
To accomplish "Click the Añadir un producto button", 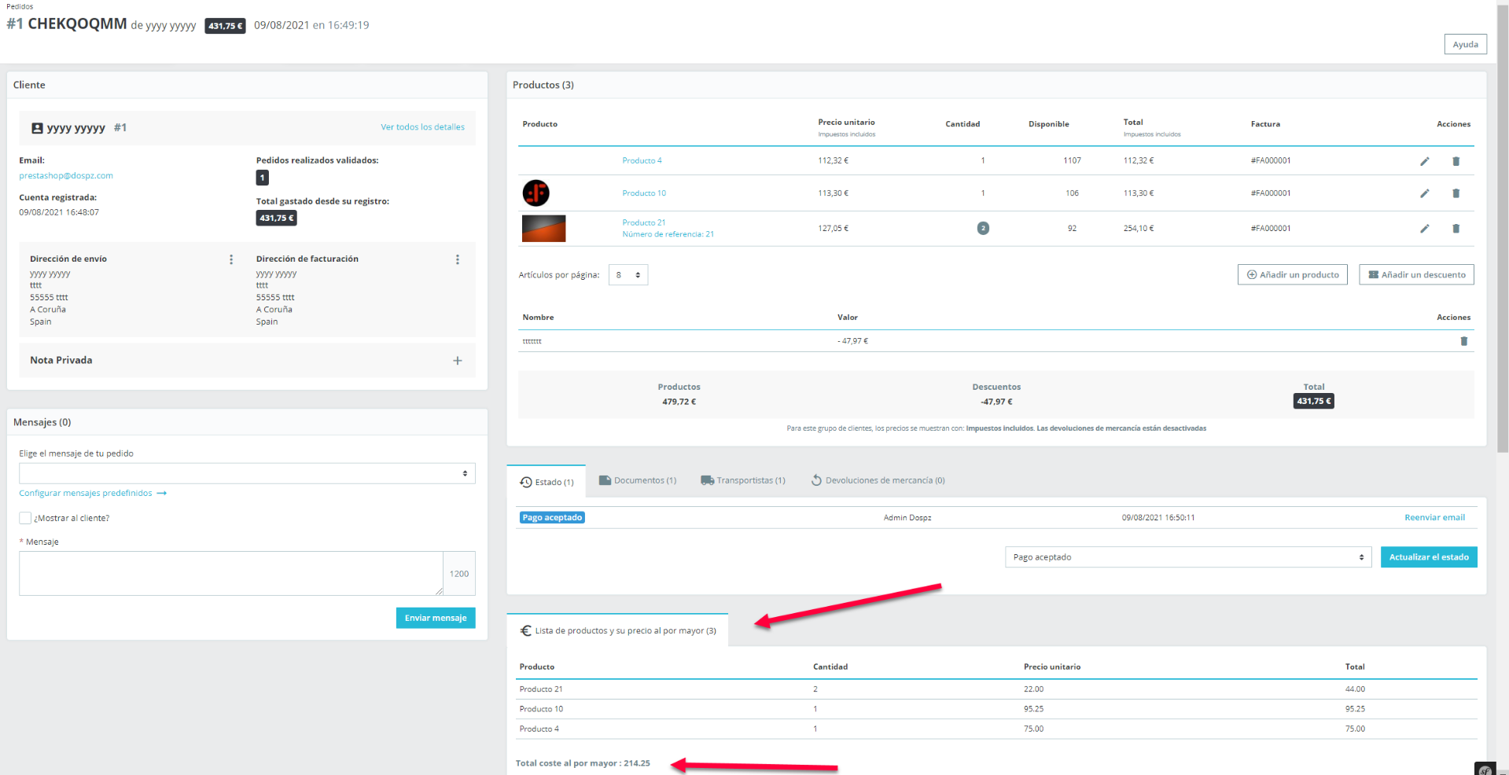I will pos(1292,275).
